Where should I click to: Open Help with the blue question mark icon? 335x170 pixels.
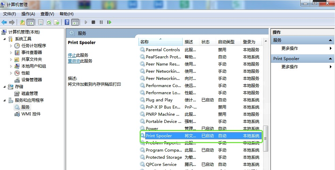(x=67, y=22)
